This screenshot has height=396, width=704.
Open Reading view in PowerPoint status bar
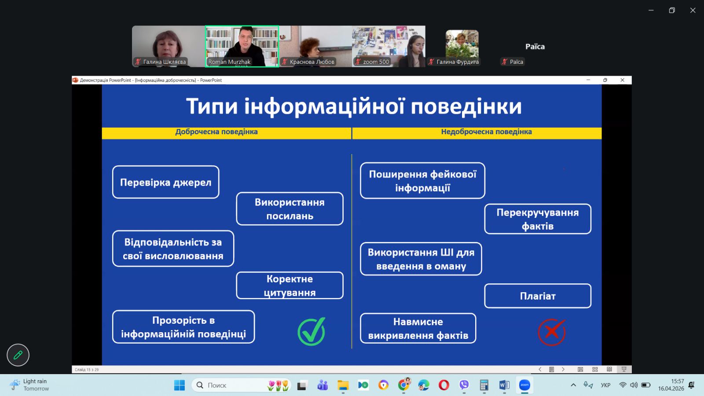pyautogui.click(x=609, y=370)
